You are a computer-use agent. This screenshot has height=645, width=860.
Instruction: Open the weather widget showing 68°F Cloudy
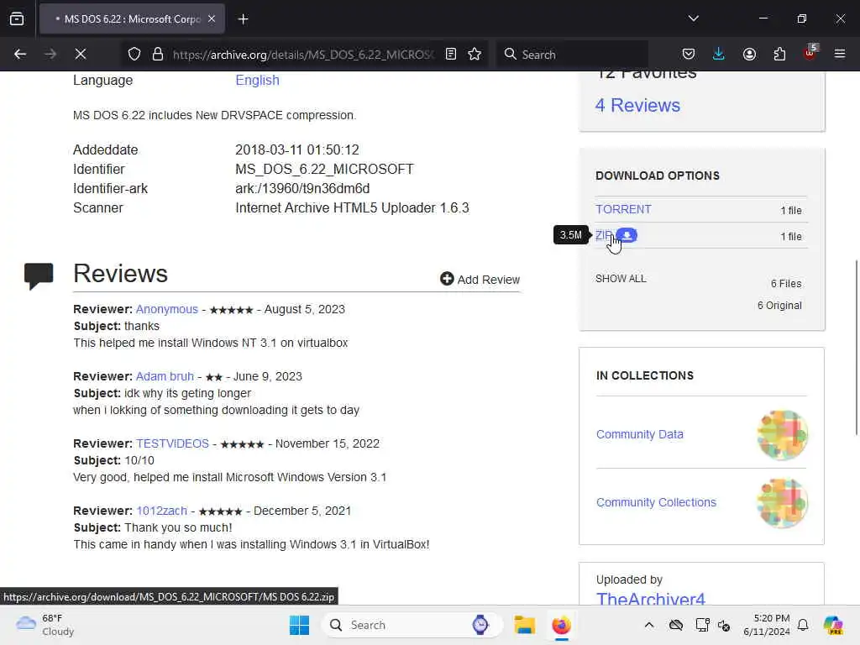(x=45, y=625)
